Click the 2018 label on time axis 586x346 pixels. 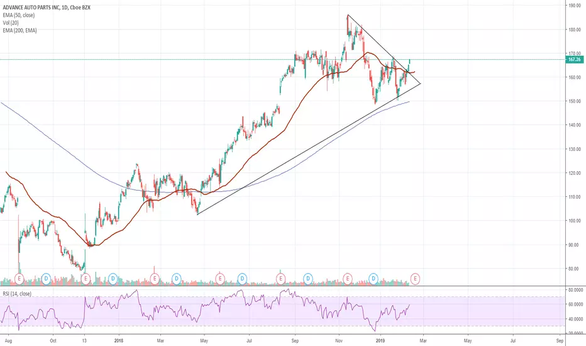(x=119, y=341)
